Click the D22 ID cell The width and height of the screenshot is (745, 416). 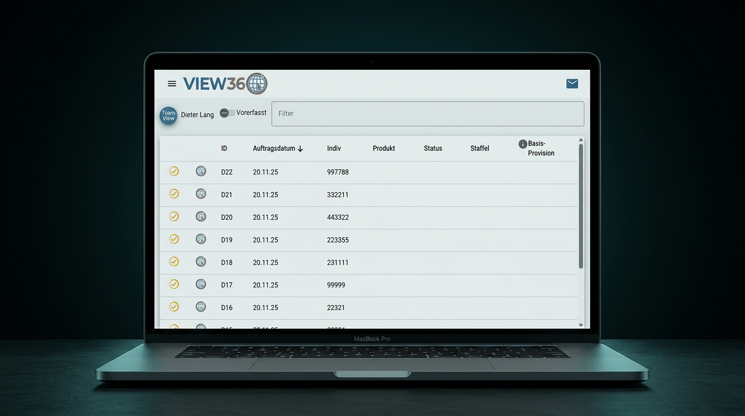click(x=227, y=172)
